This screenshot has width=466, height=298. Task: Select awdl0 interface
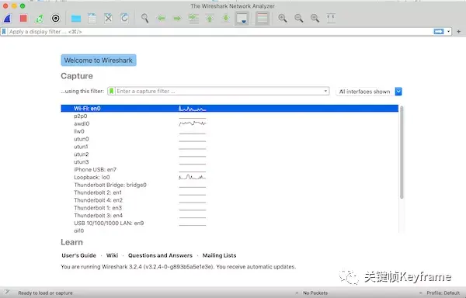(229, 123)
